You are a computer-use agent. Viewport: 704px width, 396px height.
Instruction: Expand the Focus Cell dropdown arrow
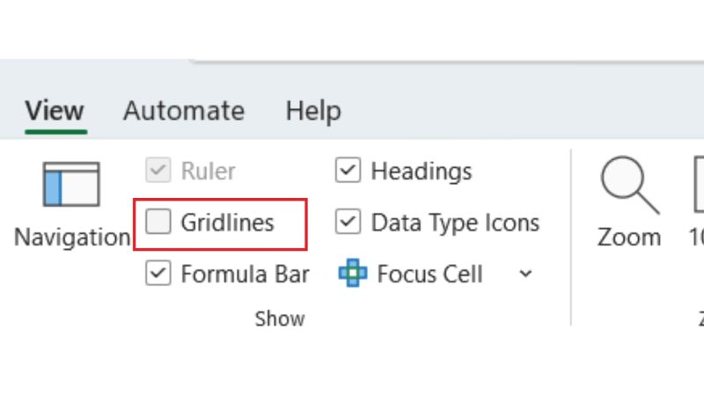coord(525,274)
